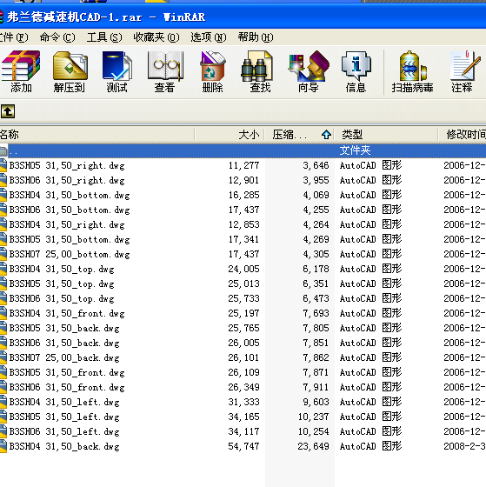486x487 pixels.
Task: Select B3SH04 31,50_right.dwg
Action: pyautogui.click(x=67, y=224)
